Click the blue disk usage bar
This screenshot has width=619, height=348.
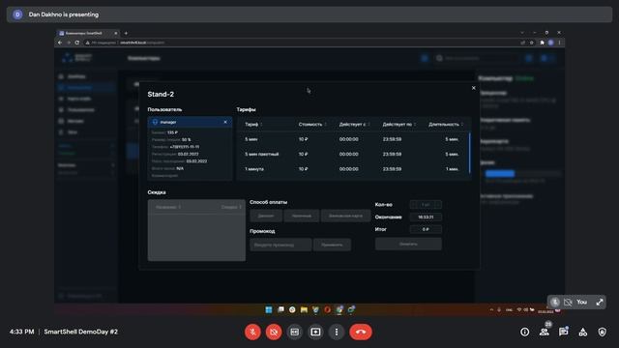500,174
